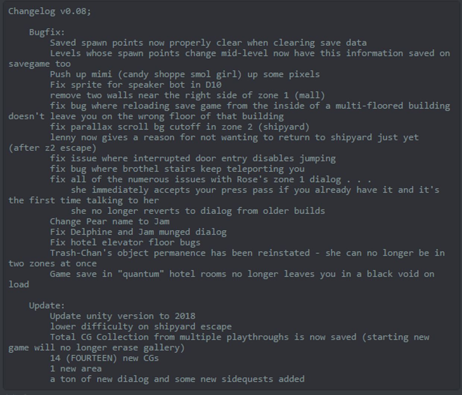Click the line mentioning lenny's reason
Image resolution: width=462 pixels, height=395 pixels.
[x=234, y=137]
